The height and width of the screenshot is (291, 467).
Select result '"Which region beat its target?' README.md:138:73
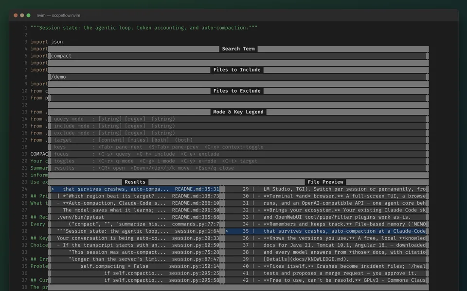tap(135, 196)
